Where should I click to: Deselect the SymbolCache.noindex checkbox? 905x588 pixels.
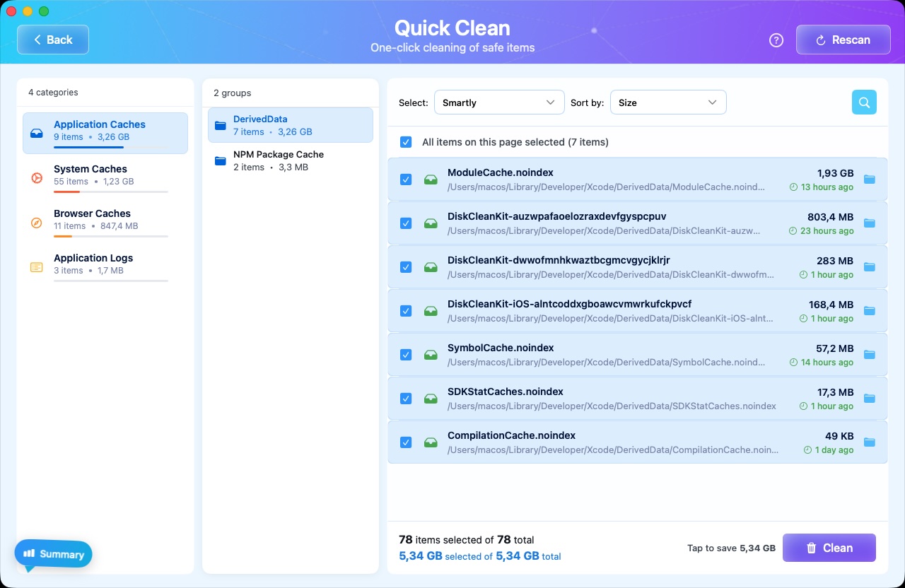[406, 354]
